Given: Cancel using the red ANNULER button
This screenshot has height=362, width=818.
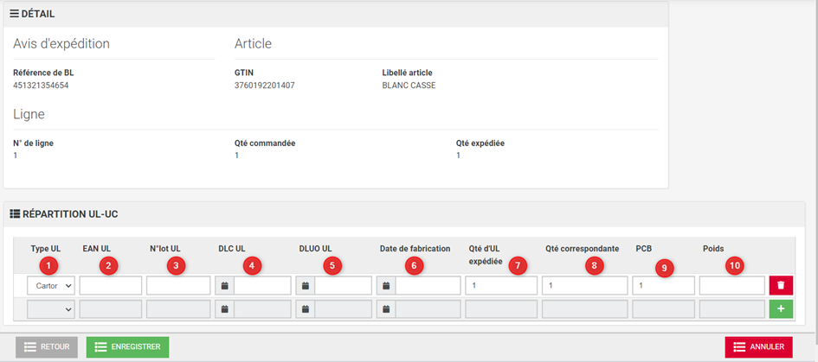Looking at the screenshot, I should (x=758, y=347).
